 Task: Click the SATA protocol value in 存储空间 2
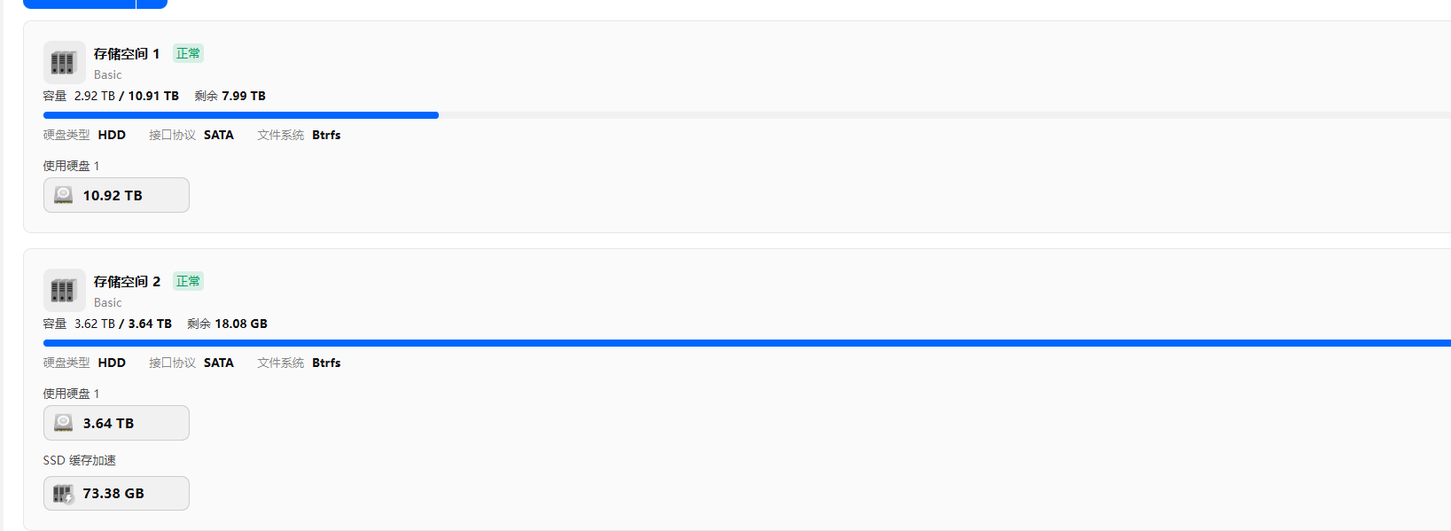(219, 363)
